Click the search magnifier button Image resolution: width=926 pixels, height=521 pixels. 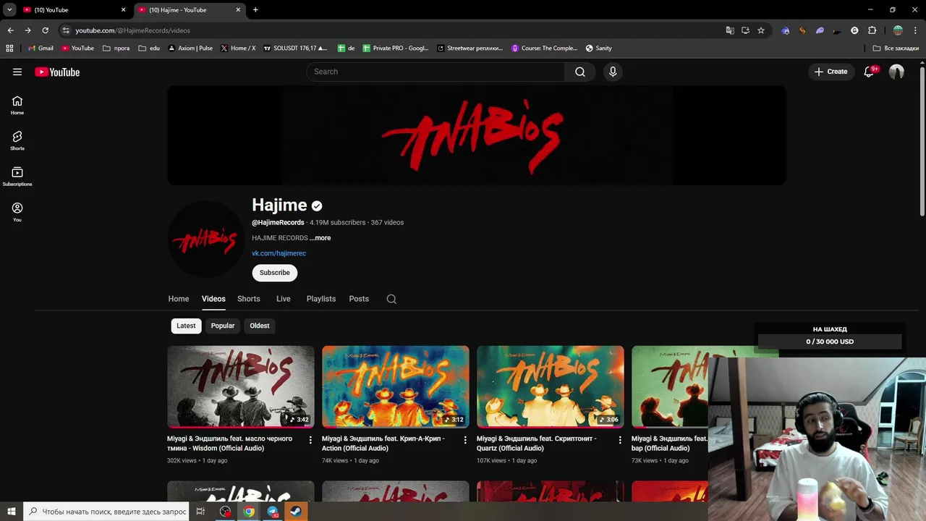pyautogui.click(x=580, y=72)
